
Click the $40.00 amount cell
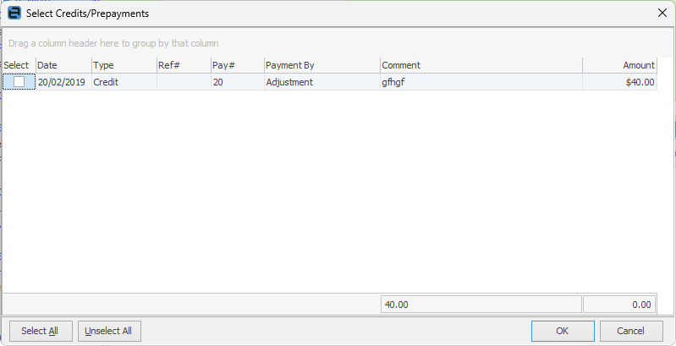pos(619,82)
